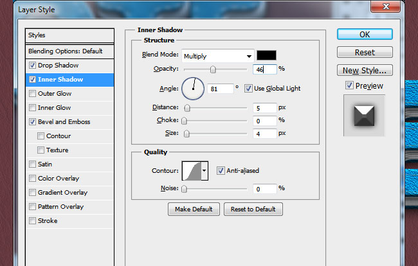
Task: Enable the Contour sub-option checkbox
Action: [x=41, y=136]
